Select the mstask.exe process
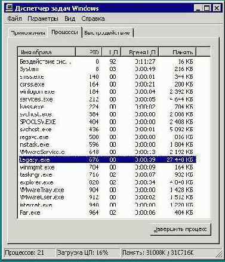This screenshot has width=225, height=262. point(107,144)
